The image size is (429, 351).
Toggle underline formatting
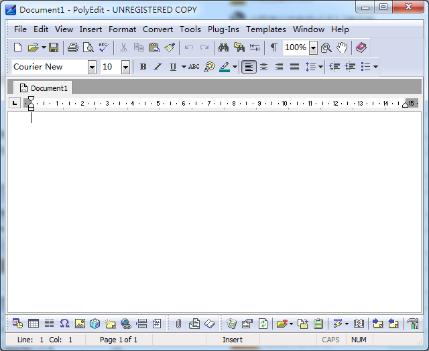point(173,67)
